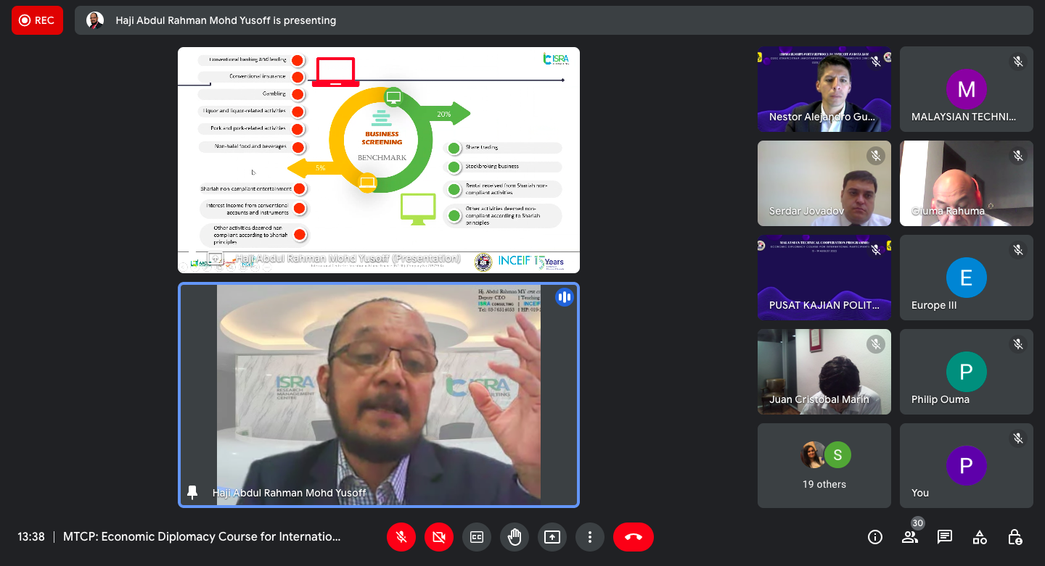The width and height of the screenshot is (1045, 566).
Task: Open the Activities panel
Action: pyautogui.click(x=980, y=537)
